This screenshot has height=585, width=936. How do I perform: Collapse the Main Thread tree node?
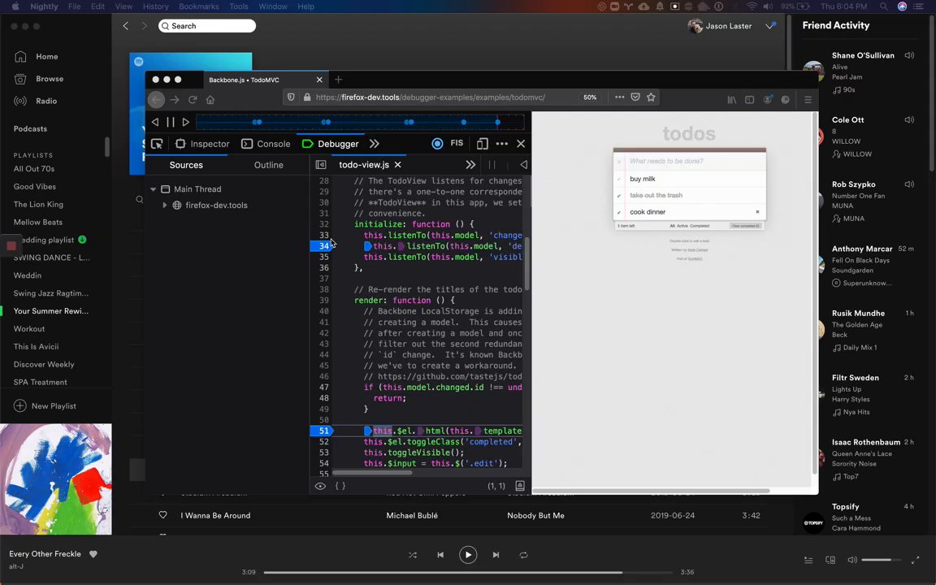153,189
